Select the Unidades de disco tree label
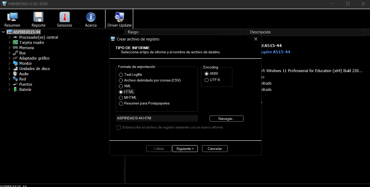This screenshot has width=370, height=187. pos(34,69)
